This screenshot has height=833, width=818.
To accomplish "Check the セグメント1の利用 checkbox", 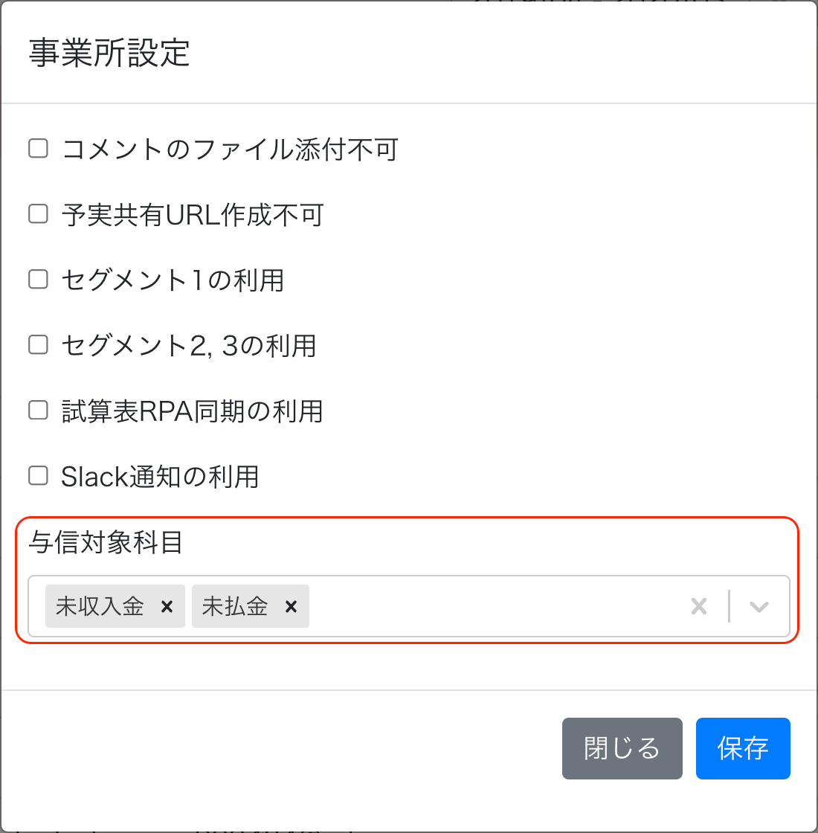I will 38,280.
